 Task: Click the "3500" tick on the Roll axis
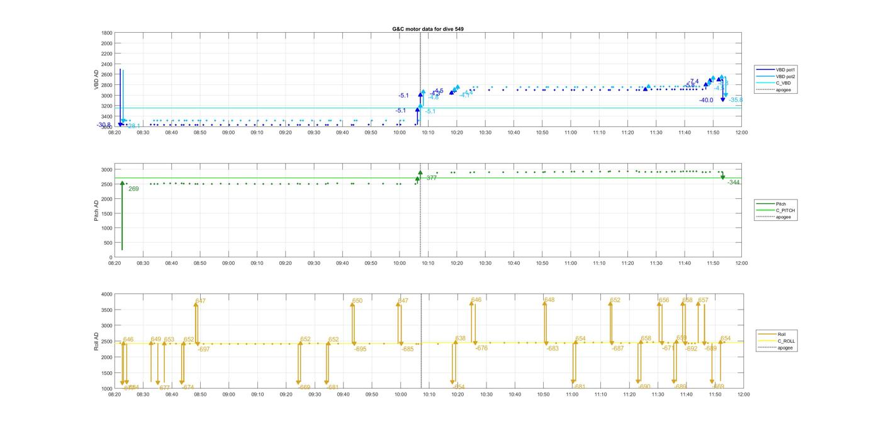pyautogui.click(x=107, y=310)
